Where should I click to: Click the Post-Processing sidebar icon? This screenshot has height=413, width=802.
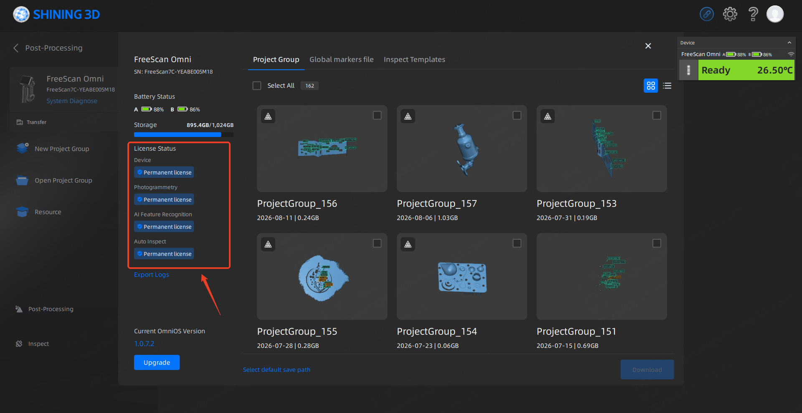point(19,309)
